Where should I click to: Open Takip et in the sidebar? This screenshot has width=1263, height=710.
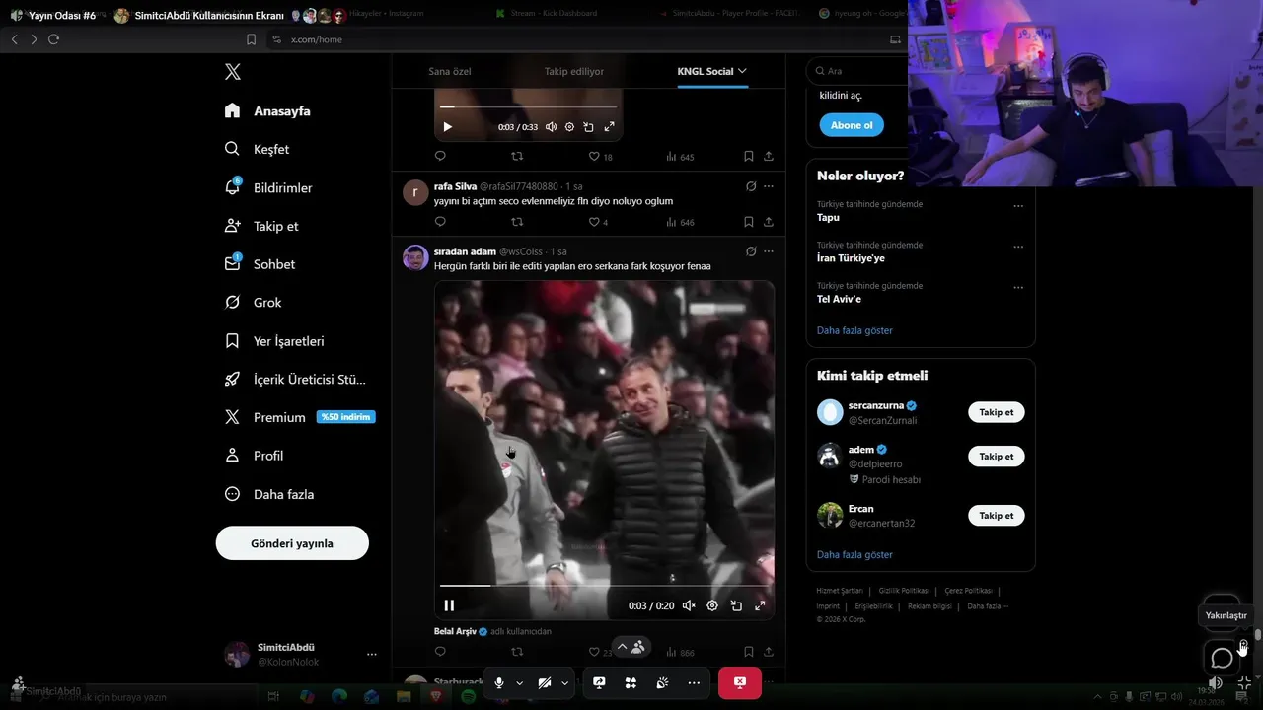(x=261, y=226)
